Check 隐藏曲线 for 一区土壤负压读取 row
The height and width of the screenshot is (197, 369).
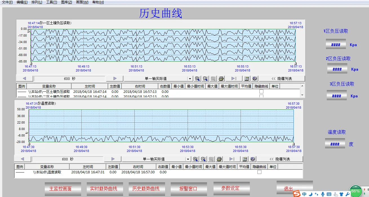coord(261,91)
